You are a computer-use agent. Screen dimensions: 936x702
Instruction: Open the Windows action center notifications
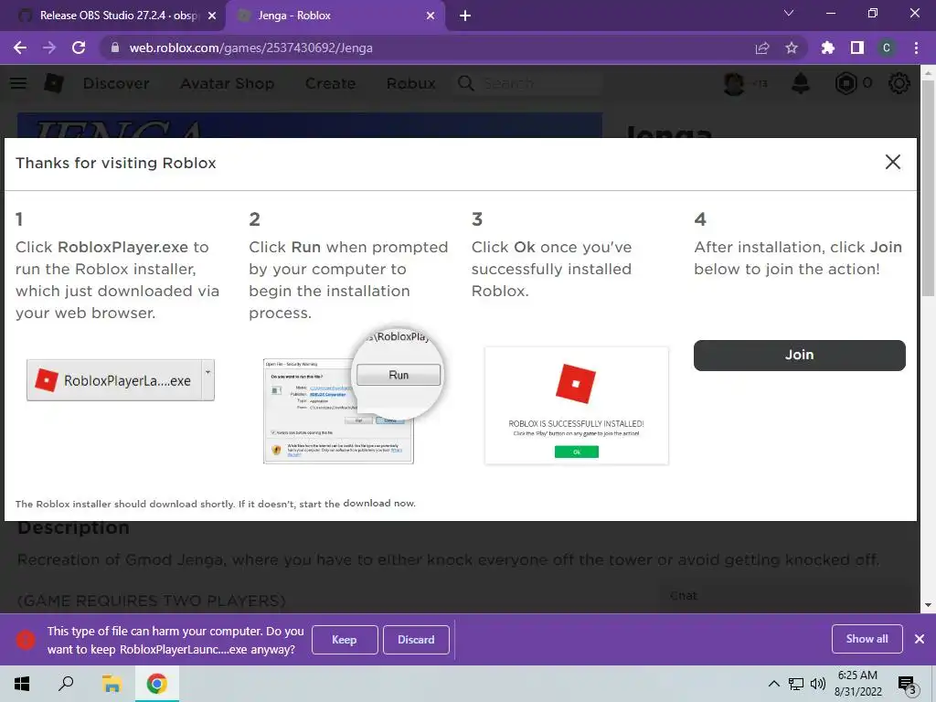click(x=908, y=685)
